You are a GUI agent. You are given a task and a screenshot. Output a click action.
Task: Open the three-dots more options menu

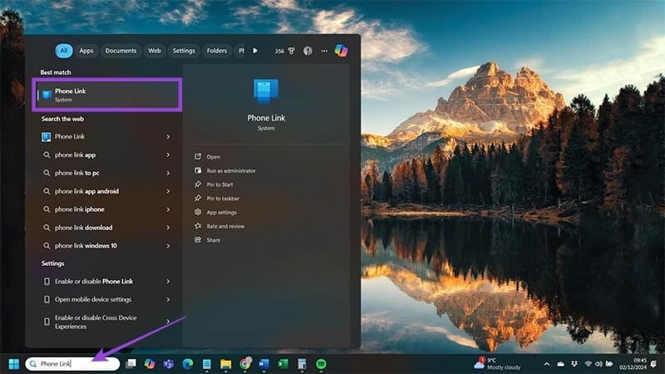tap(323, 51)
